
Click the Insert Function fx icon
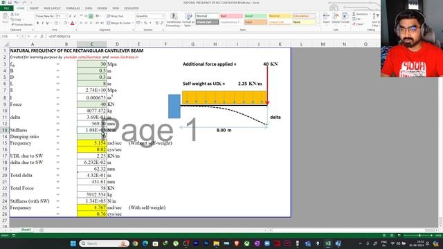pos(42,37)
